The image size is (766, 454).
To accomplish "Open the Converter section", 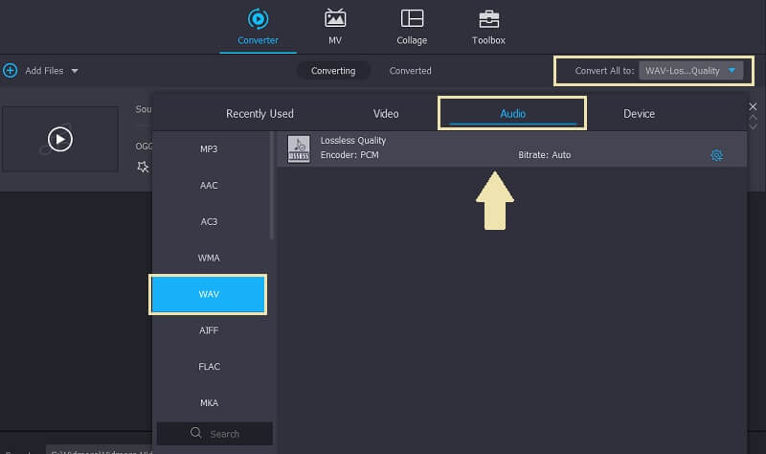I will [258, 27].
